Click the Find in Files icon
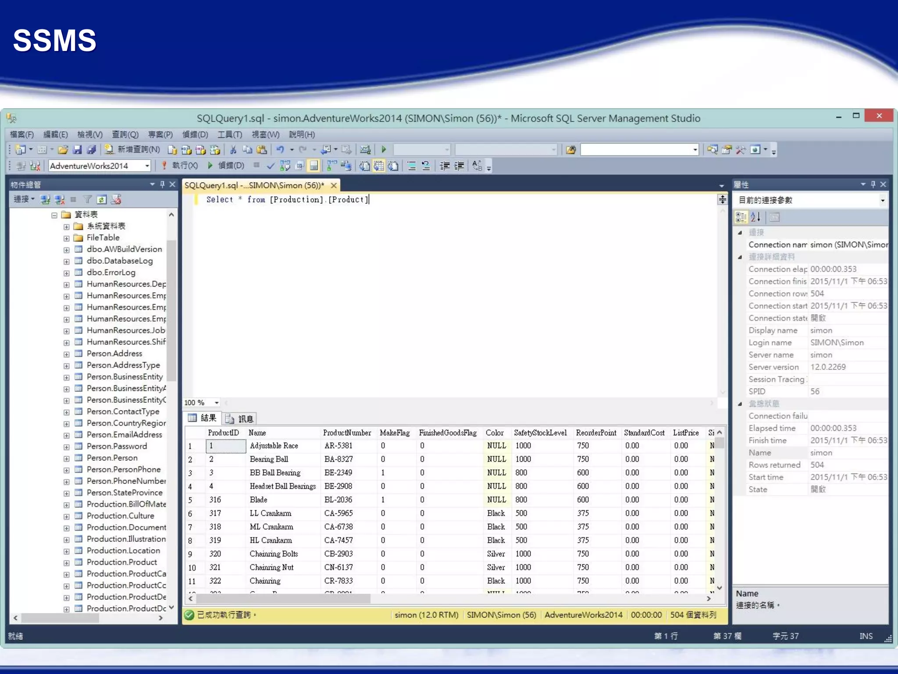Viewport: 898px width, 674px height. pyautogui.click(x=571, y=150)
